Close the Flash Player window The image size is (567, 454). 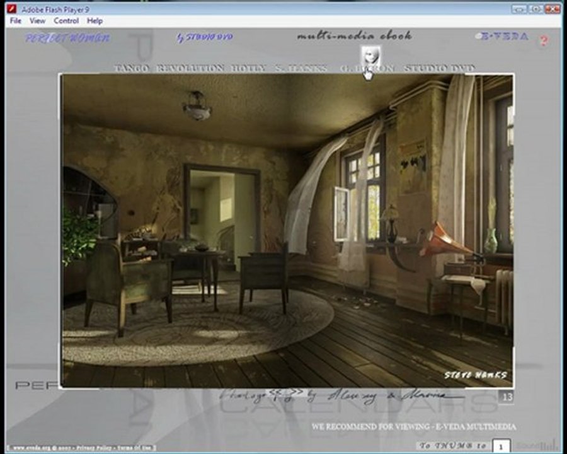[x=552, y=9]
